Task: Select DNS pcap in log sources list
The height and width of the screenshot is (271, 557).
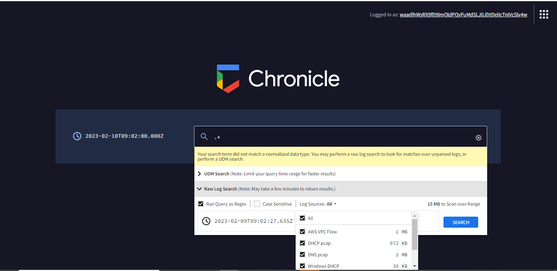Action: click(302, 255)
